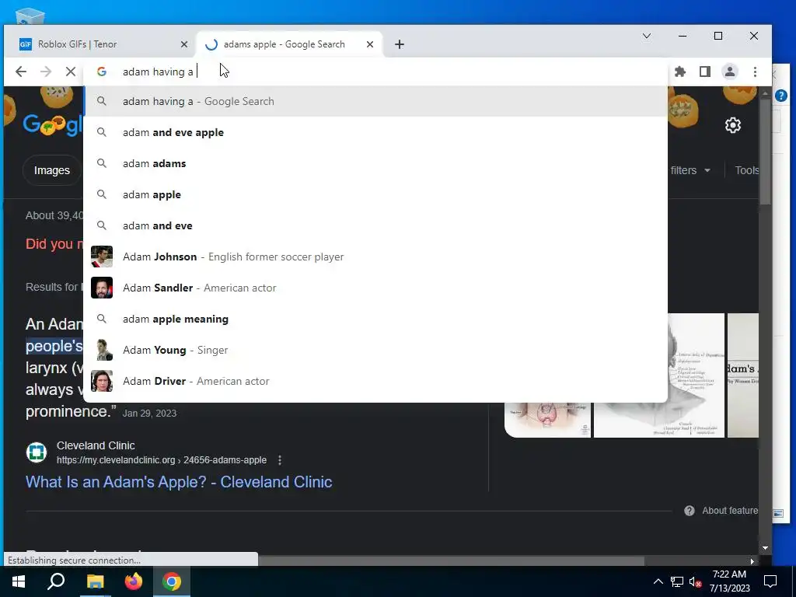The image size is (796, 597).
Task: Choose the 'adam and eve apple' suggestion
Action: pos(375,132)
